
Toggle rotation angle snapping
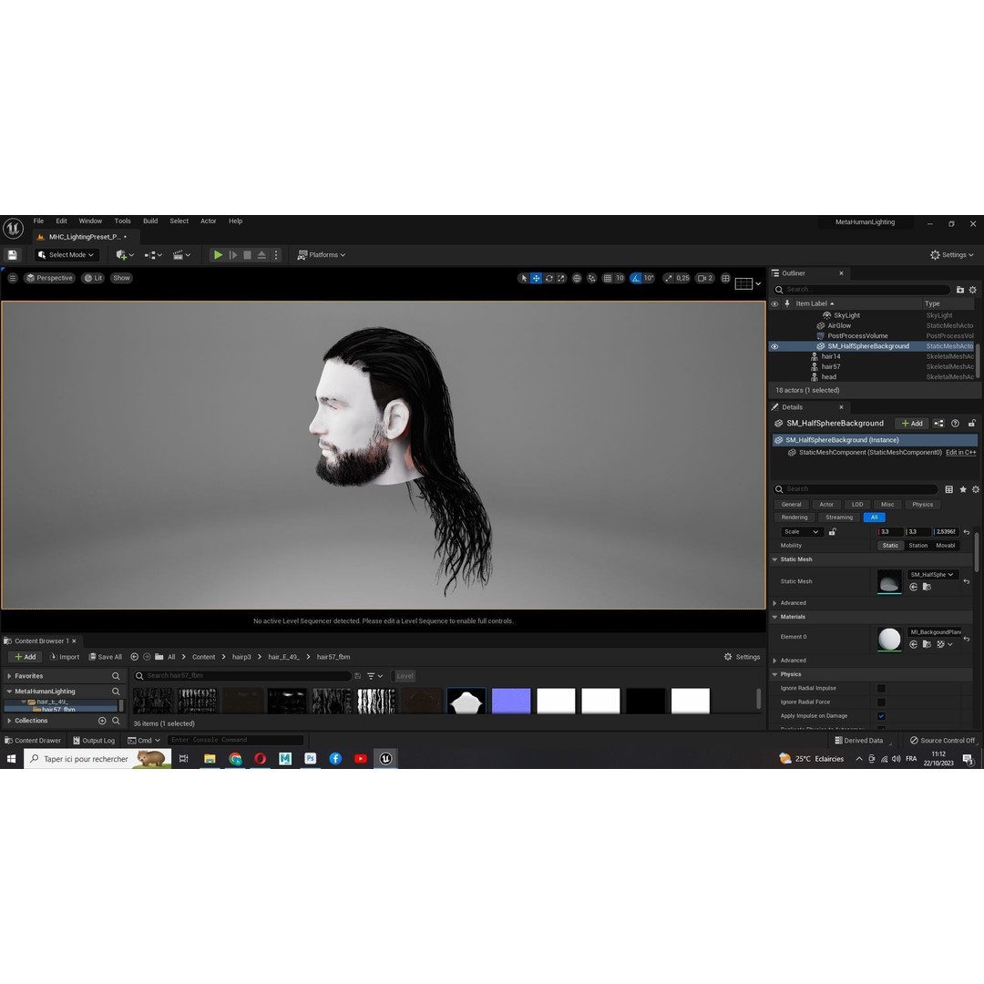pyautogui.click(x=636, y=278)
